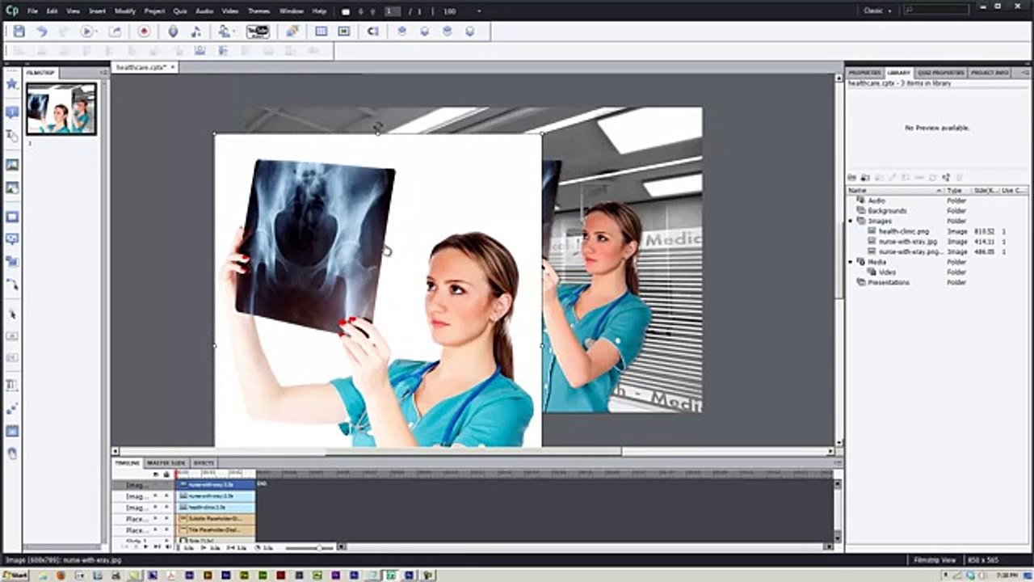Switch to the Project Info tab
This screenshot has width=1034, height=582.
990,73
